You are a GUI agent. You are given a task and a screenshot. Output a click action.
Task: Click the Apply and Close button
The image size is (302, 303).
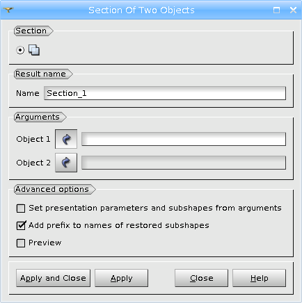click(x=53, y=278)
